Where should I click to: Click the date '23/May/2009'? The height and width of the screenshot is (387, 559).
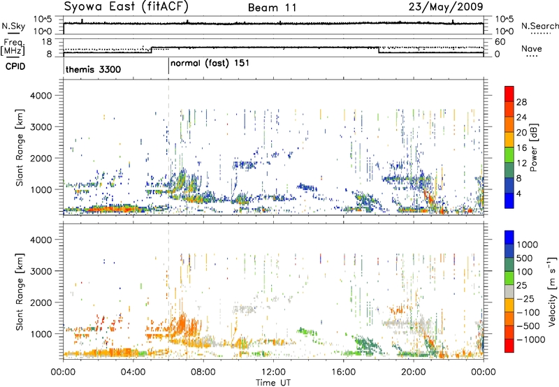click(446, 7)
